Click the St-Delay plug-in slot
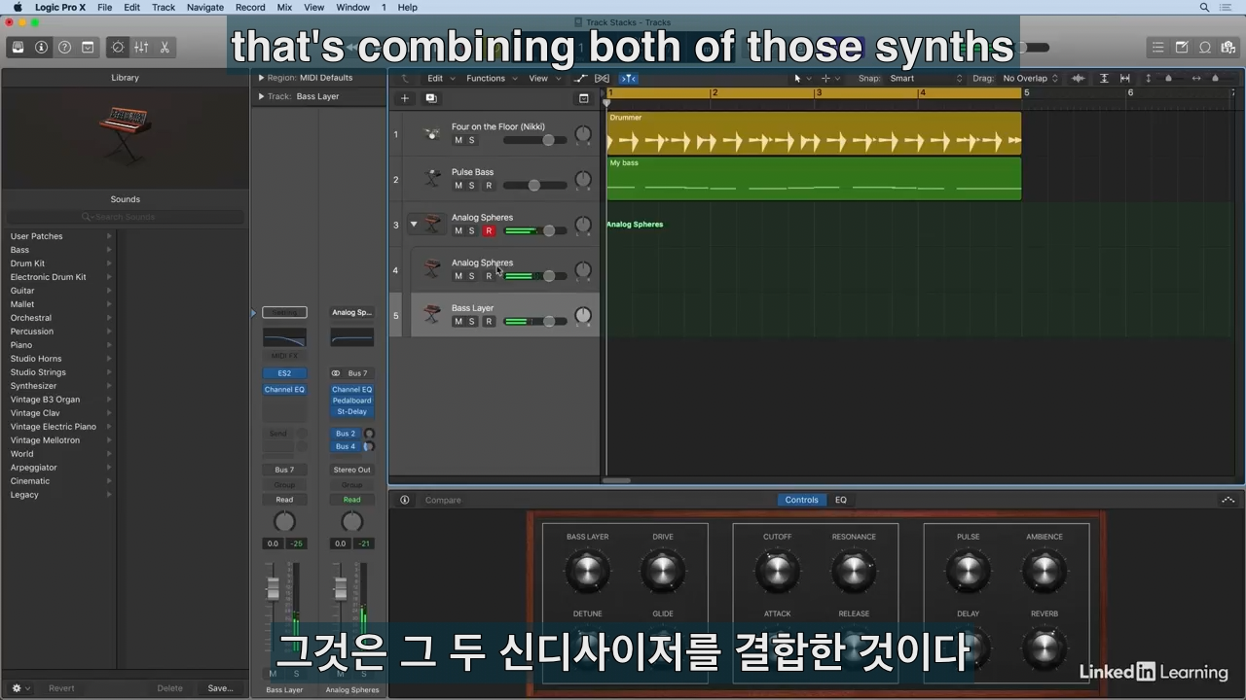 351,411
